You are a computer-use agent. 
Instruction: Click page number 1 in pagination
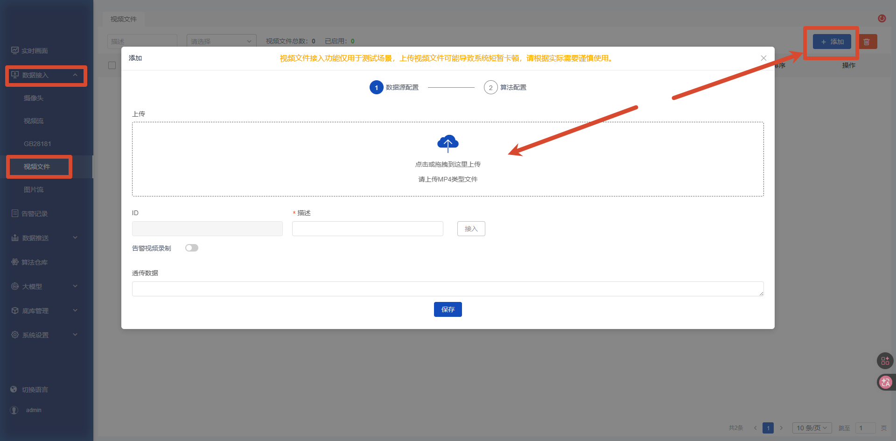(x=768, y=427)
